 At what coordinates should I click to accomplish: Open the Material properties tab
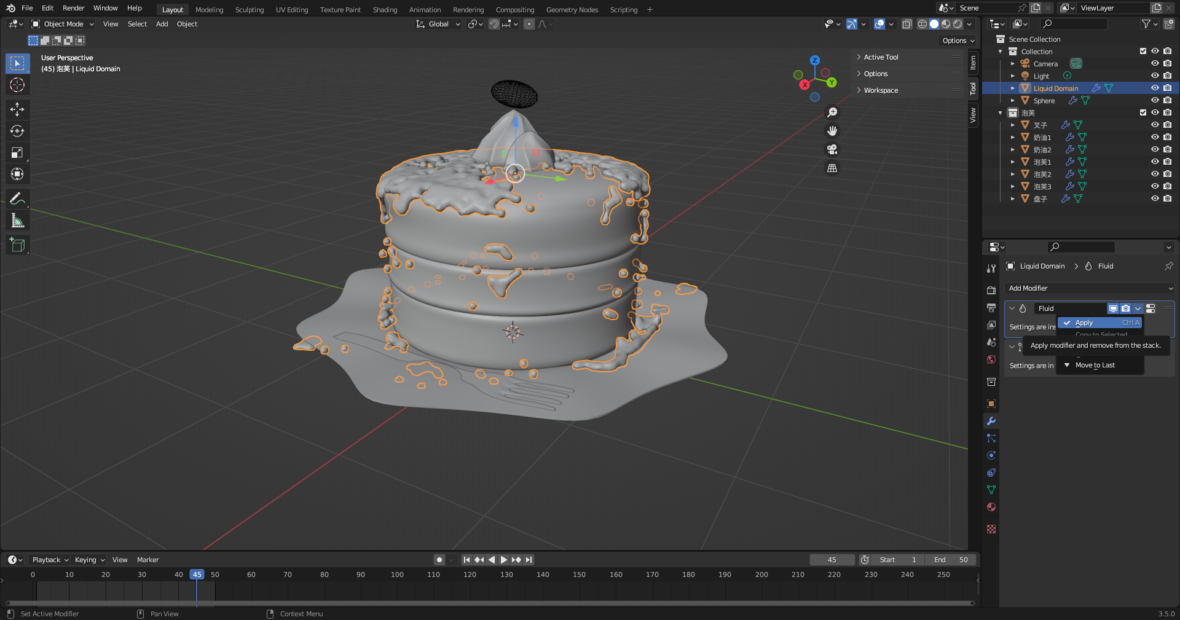click(991, 507)
